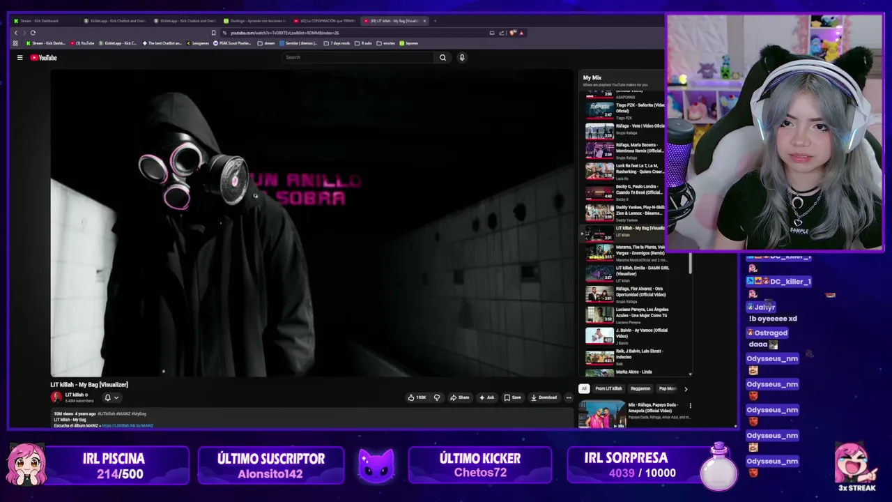
Task: Click the Download button
Action: coord(544,397)
